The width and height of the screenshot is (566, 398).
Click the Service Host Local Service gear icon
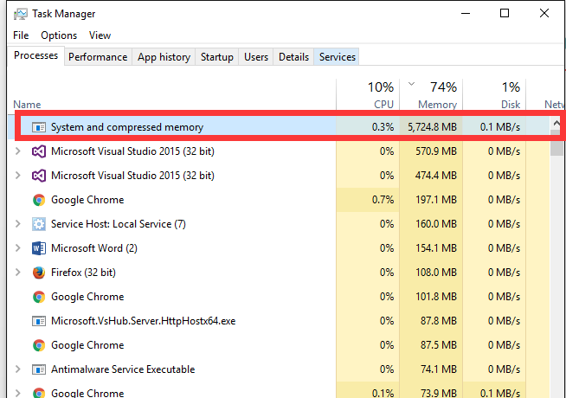tap(39, 224)
